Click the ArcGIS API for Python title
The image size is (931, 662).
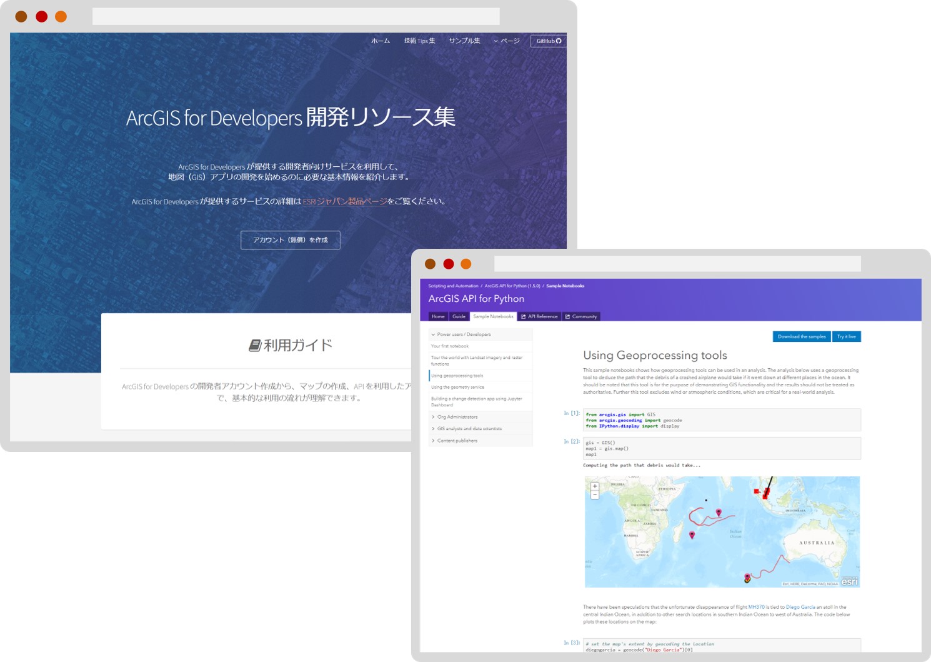point(476,299)
